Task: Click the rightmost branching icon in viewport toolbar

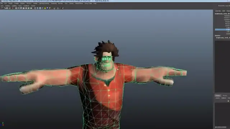Action: (63, 8)
